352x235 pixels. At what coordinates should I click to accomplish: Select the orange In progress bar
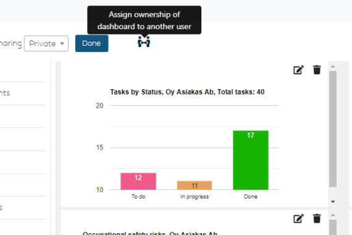point(195,186)
